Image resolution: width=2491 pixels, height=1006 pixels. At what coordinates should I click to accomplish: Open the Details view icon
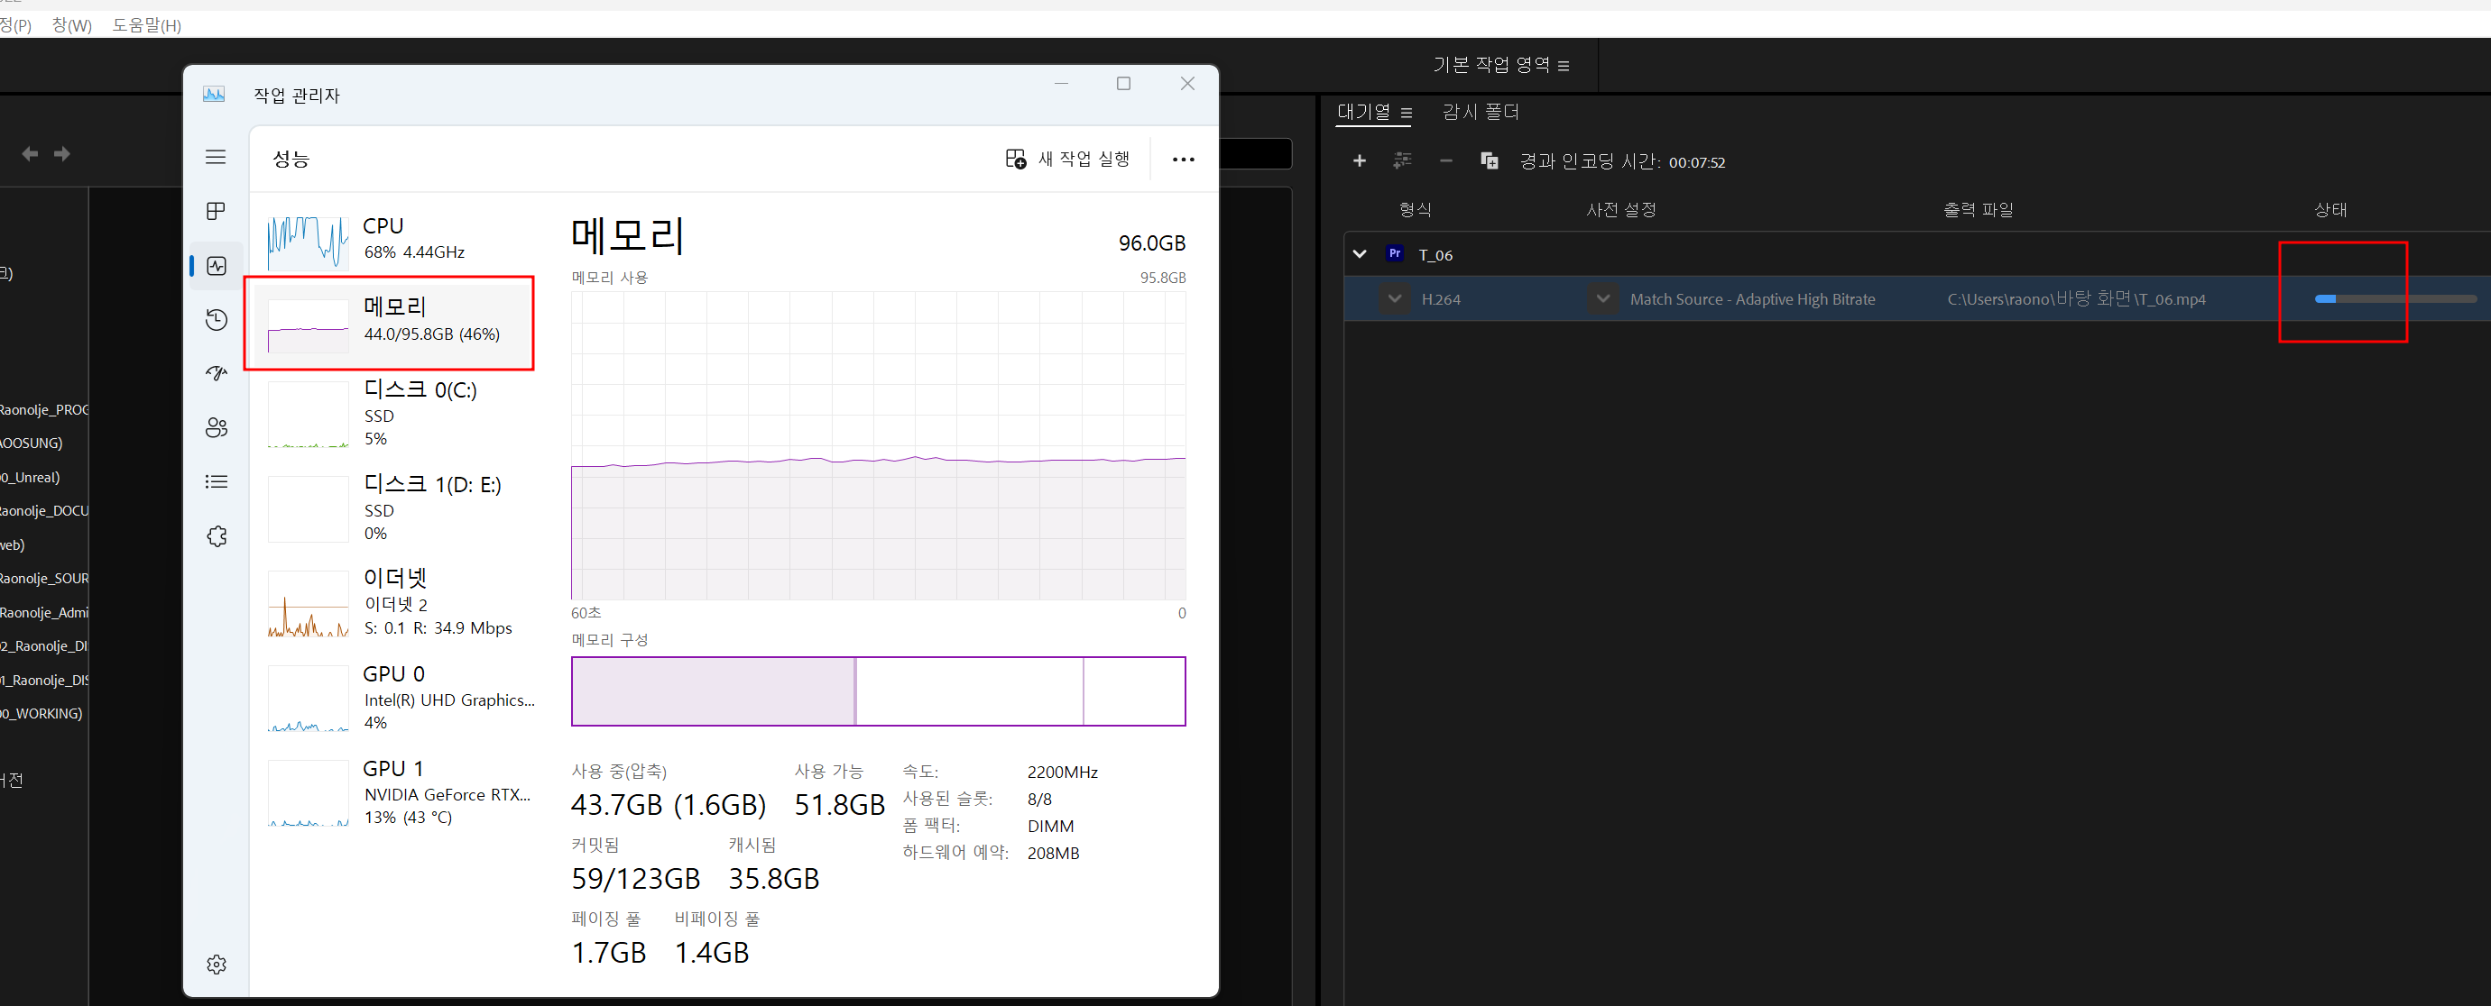click(x=215, y=481)
